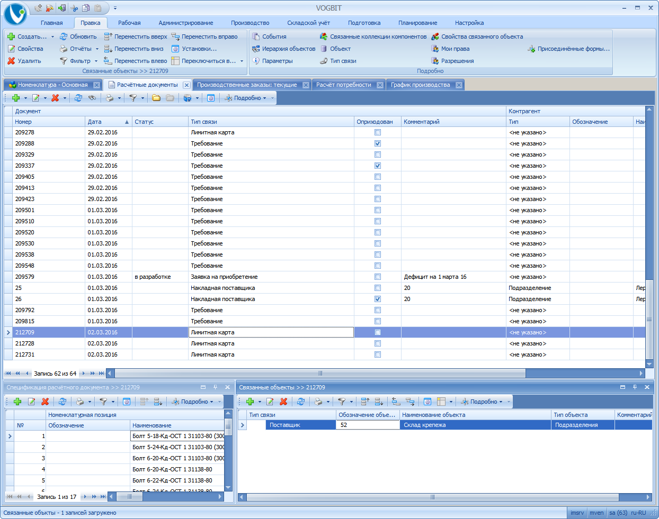The image size is (659, 519).
Task: Open the Создать dropdown arrow in ribbon
Action: coord(52,37)
